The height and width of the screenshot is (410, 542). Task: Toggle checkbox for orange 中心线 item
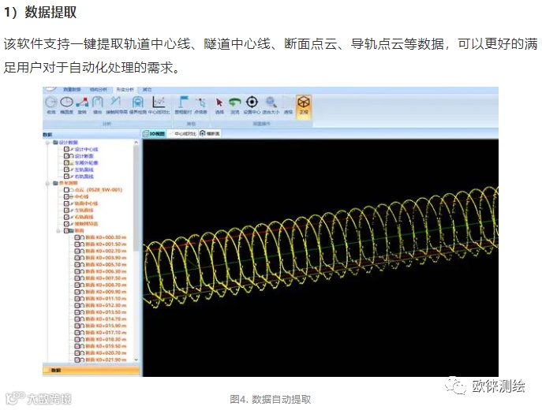pos(66,196)
